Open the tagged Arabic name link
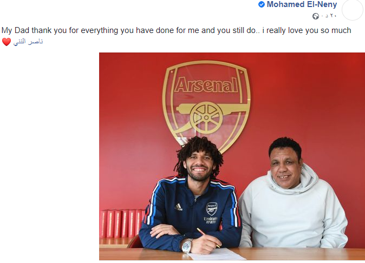 coord(28,42)
